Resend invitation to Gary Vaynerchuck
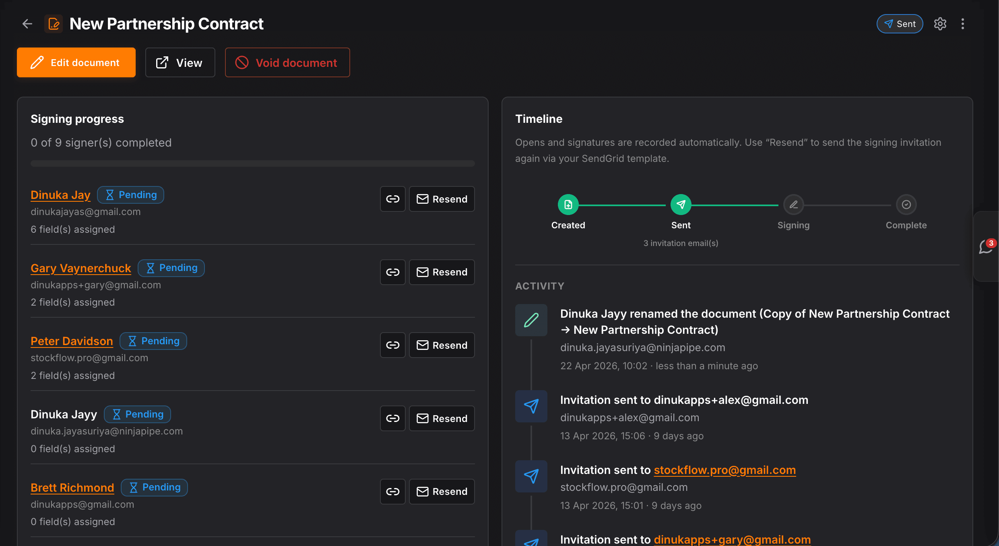 [442, 272]
